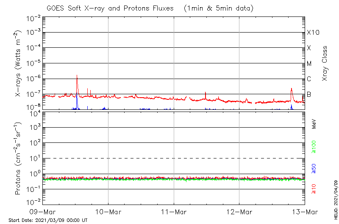The height and width of the screenshot is (224, 339).
Task: Click the blue ≥50 MeV legend label
Action: (314, 169)
